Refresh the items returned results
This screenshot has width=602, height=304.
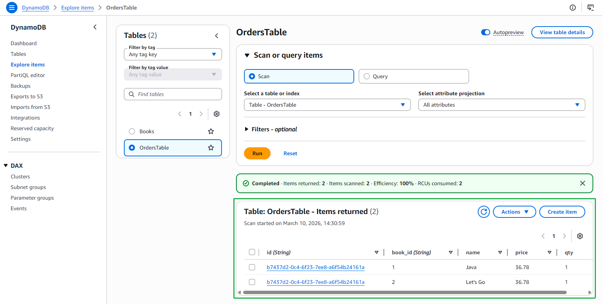coord(484,212)
